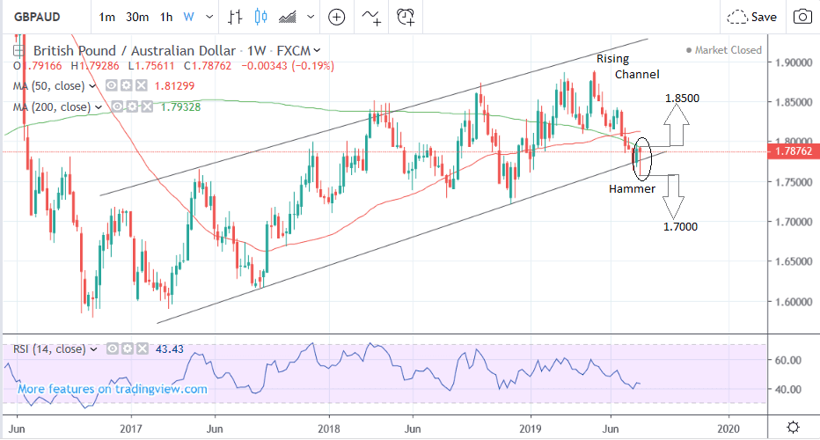Viewport: 820px width, 440px height.
Task: Open More features on tradingview.com link
Action: (112, 389)
